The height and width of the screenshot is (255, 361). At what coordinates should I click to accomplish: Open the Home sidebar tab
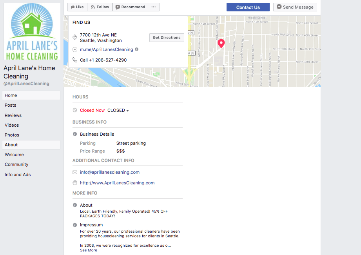pos(31,95)
